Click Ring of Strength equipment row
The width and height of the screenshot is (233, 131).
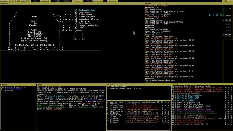click(138, 106)
